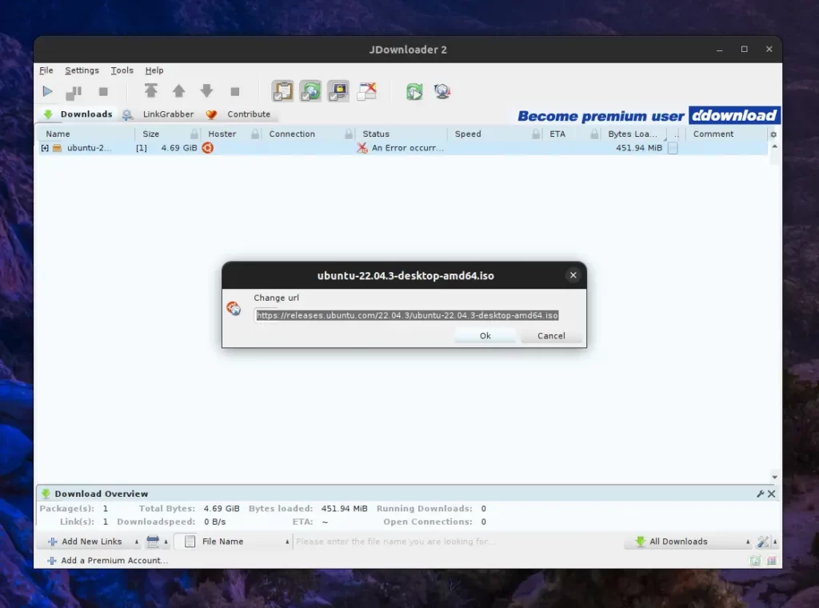The height and width of the screenshot is (608, 819).
Task: Click Add a Premium Account link
Action: point(108,560)
